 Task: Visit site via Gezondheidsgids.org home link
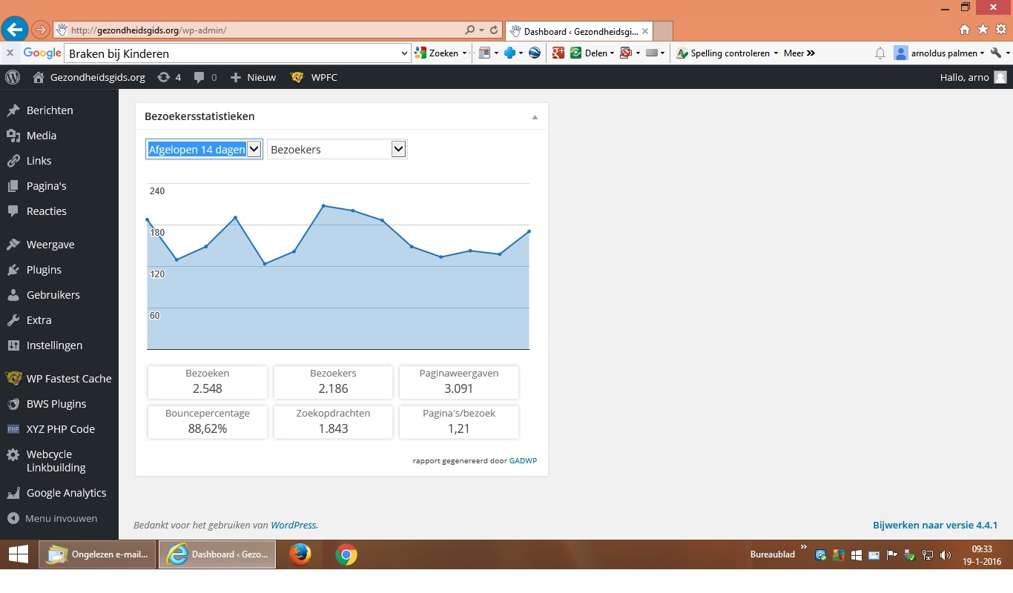[x=89, y=77]
